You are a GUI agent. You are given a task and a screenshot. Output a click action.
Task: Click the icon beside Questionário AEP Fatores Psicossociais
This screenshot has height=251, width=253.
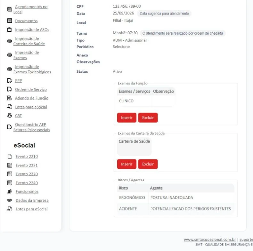click(10, 127)
